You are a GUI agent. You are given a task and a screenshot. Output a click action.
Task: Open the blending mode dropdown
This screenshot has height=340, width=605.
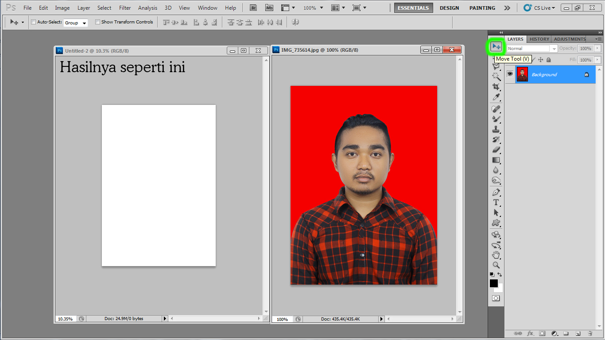[554, 48]
